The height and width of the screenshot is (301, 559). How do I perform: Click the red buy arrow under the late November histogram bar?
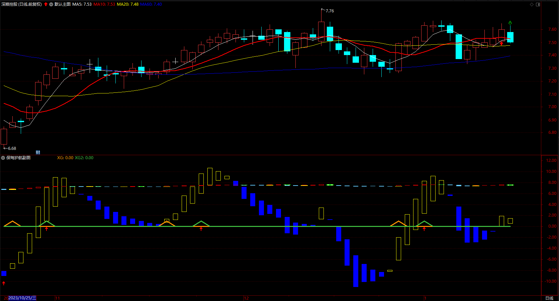[x=201, y=229]
